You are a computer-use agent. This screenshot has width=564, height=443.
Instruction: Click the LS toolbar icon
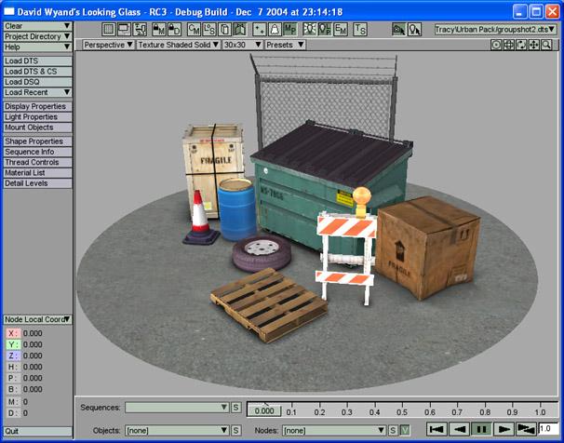coord(210,30)
